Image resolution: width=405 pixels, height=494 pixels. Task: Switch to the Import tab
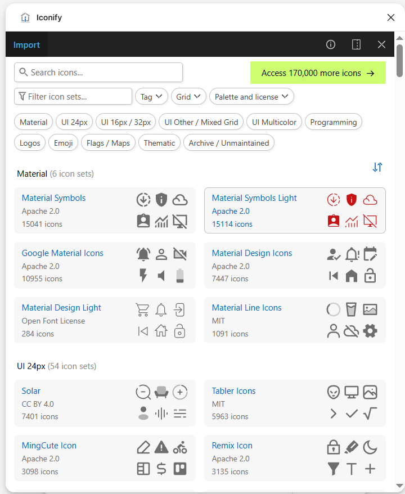[27, 44]
